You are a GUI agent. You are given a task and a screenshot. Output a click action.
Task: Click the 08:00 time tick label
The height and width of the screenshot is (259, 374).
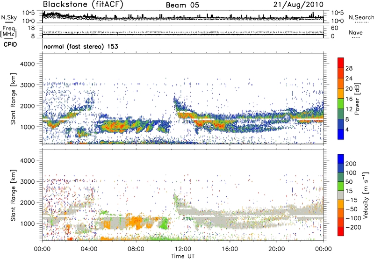(136, 249)
